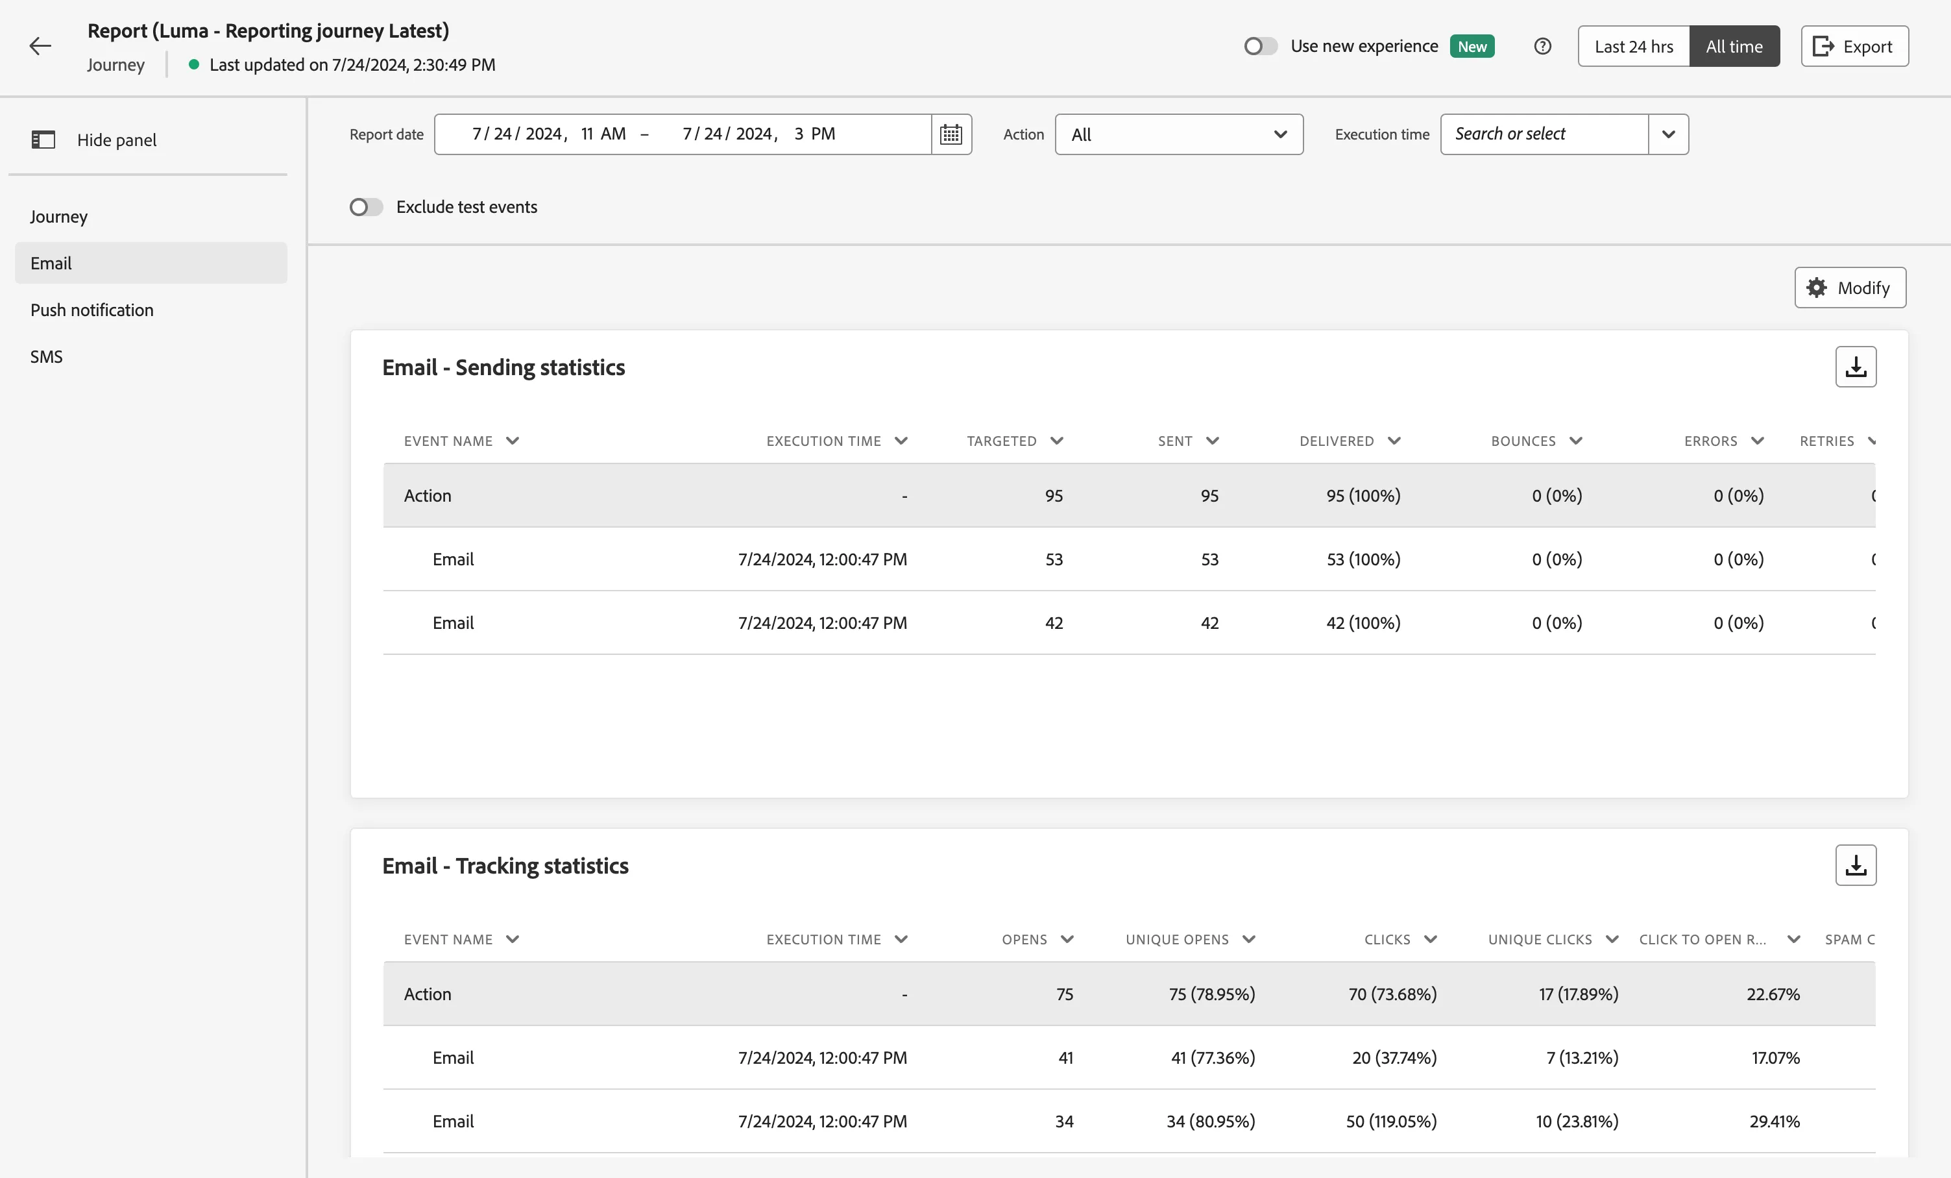Click the Hide panel icon
Image resolution: width=1951 pixels, height=1178 pixels.
pos(43,140)
